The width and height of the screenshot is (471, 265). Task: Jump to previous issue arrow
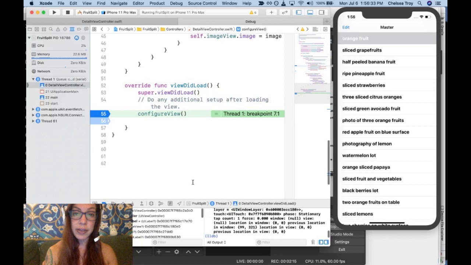298,29
